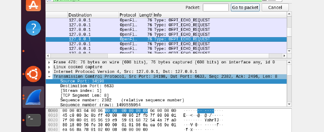Open Wireshark from the dock
Viewport: 324px width, 132px height.
point(33,97)
